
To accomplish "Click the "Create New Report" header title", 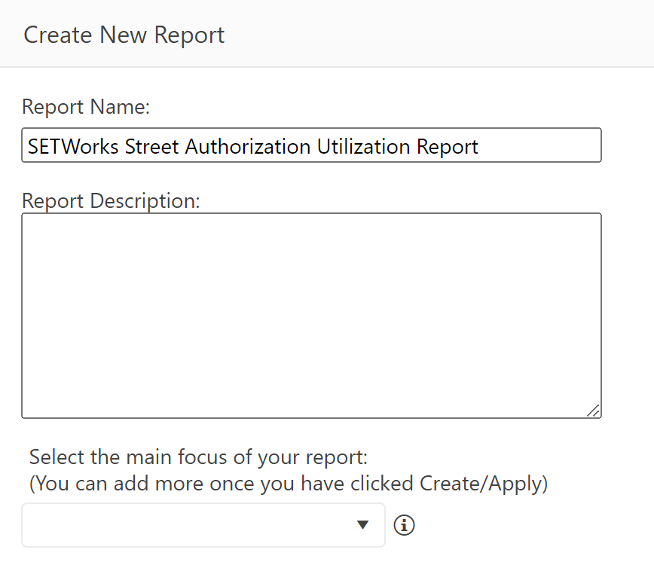I will point(124,35).
